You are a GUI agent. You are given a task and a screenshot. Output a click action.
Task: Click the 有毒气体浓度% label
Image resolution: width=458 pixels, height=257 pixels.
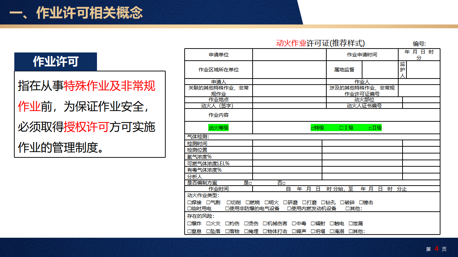click(204, 170)
